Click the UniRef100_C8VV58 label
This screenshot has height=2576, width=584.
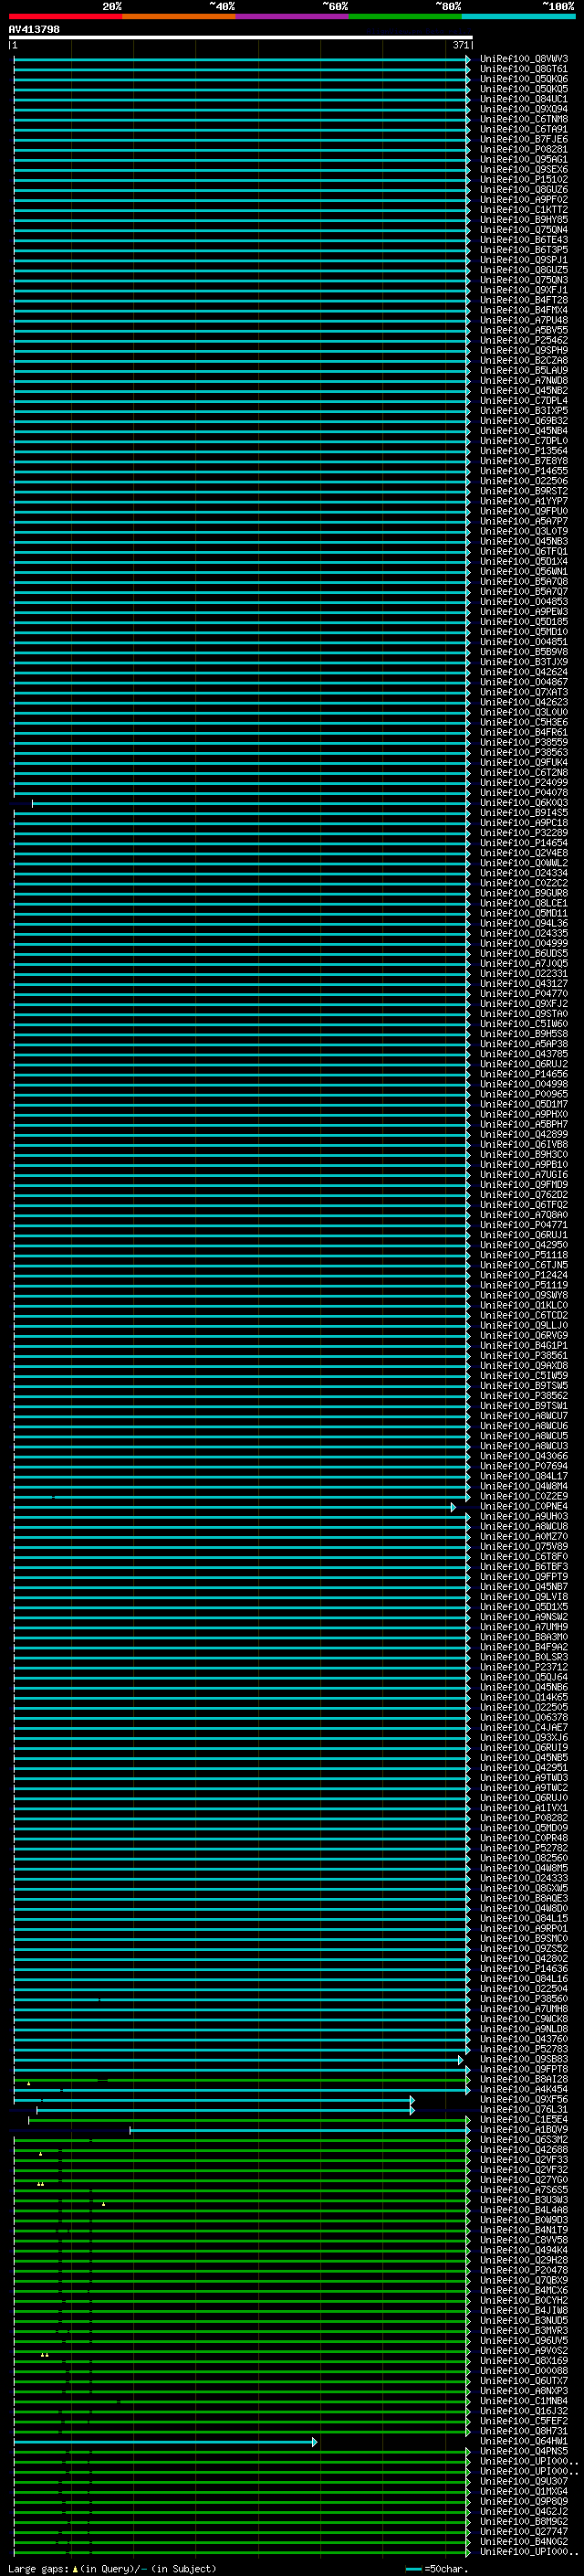pyautogui.click(x=524, y=2239)
